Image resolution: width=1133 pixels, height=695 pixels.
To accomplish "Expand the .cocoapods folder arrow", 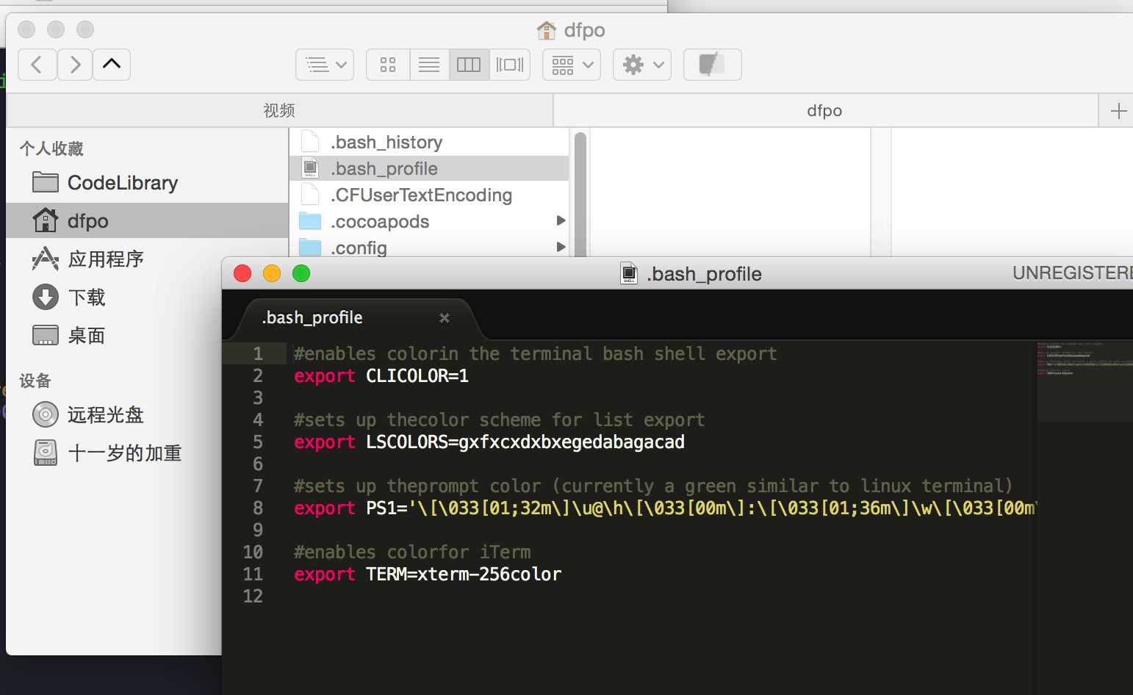I will click(561, 220).
